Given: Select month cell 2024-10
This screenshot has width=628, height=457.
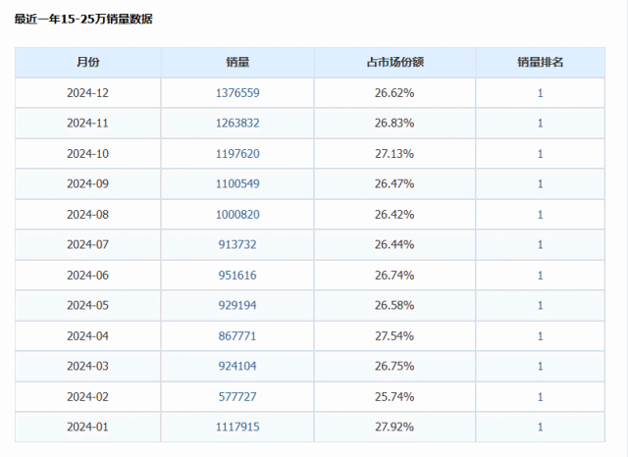Looking at the screenshot, I should 87,154.
